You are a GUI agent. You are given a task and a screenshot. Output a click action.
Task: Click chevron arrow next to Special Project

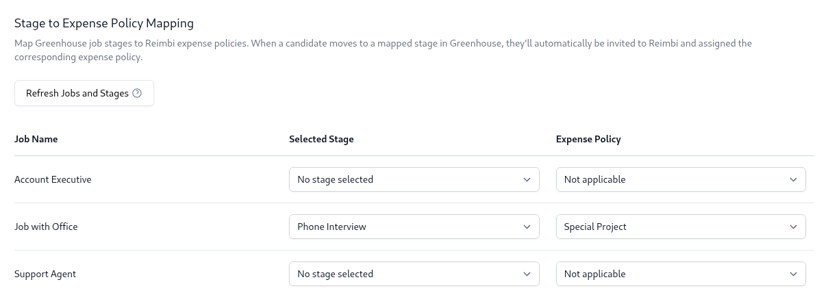[x=793, y=227]
